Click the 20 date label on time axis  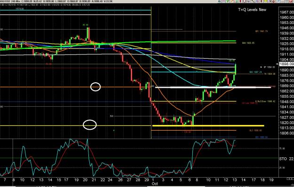85,180
